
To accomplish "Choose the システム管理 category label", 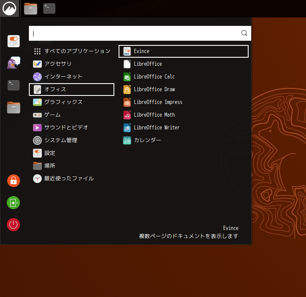I will point(61,140).
